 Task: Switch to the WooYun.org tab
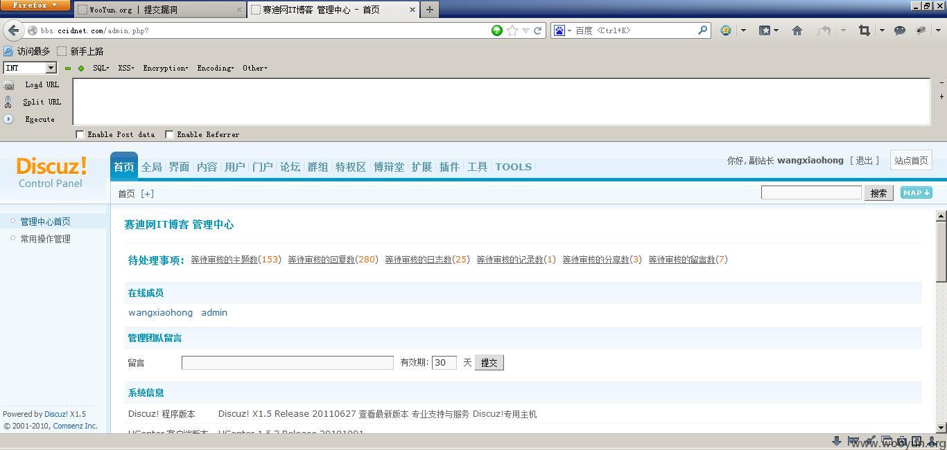click(159, 10)
